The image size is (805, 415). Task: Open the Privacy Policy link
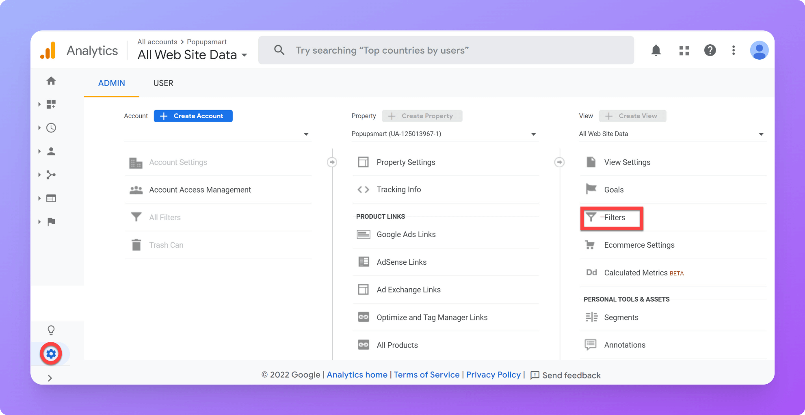(x=493, y=375)
